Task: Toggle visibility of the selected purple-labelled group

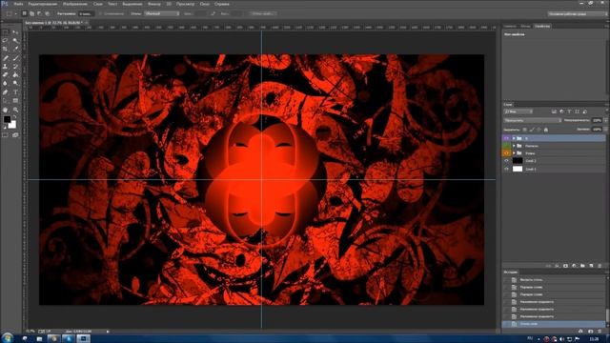Action: pos(506,138)
